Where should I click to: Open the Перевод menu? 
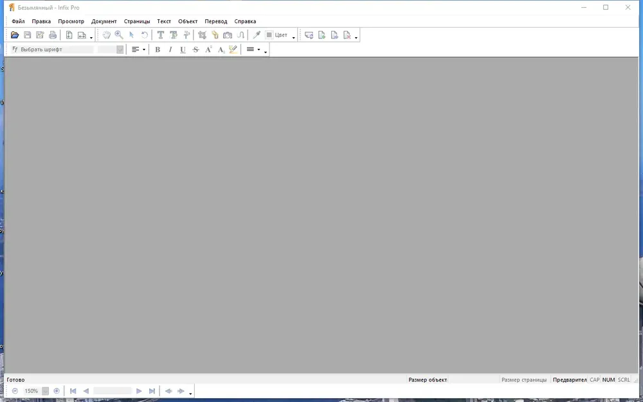(x=215, y=21)
